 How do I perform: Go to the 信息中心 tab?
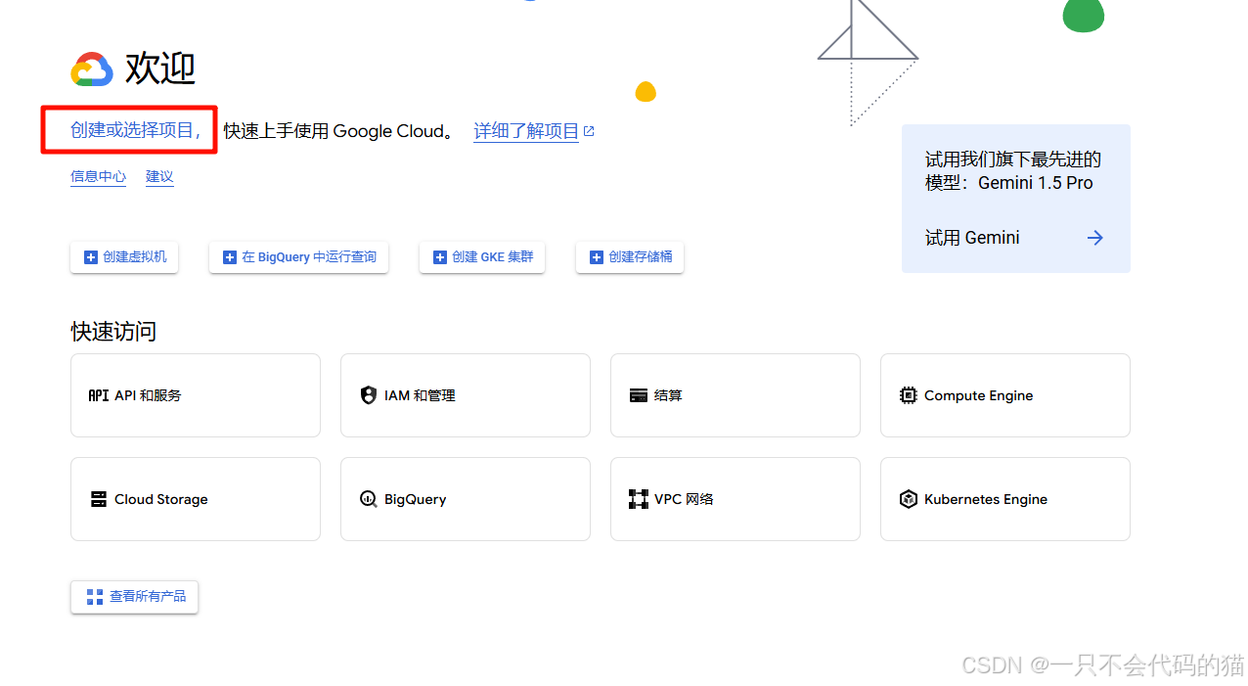98,177
